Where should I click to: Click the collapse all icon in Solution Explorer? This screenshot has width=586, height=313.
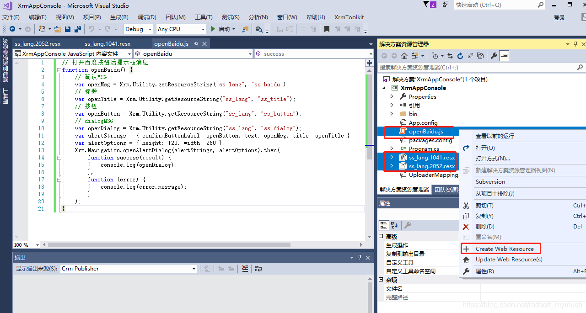[470, 56]
